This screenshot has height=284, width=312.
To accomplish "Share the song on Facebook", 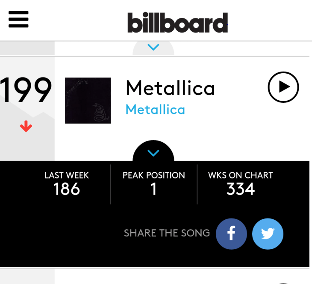I will [231, 234].
